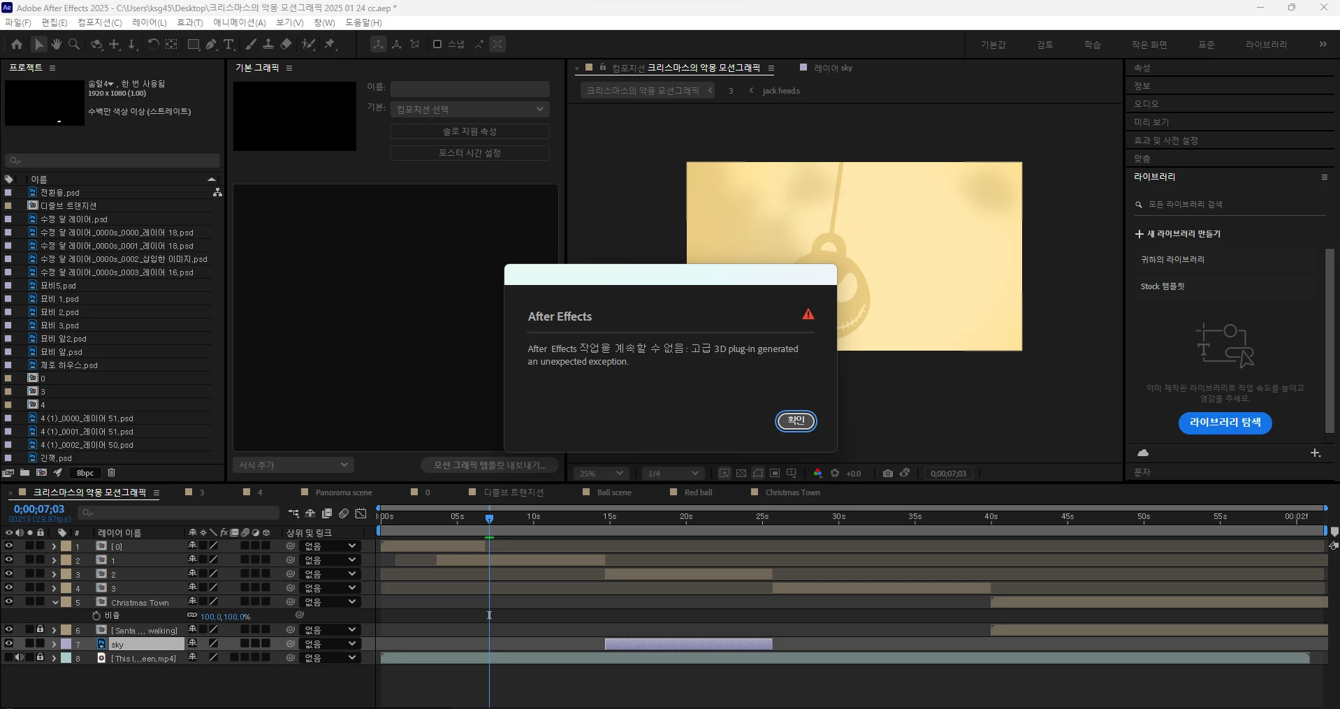
Task: Click the viewer snapshot camera icon
Action: coord(887,473)
